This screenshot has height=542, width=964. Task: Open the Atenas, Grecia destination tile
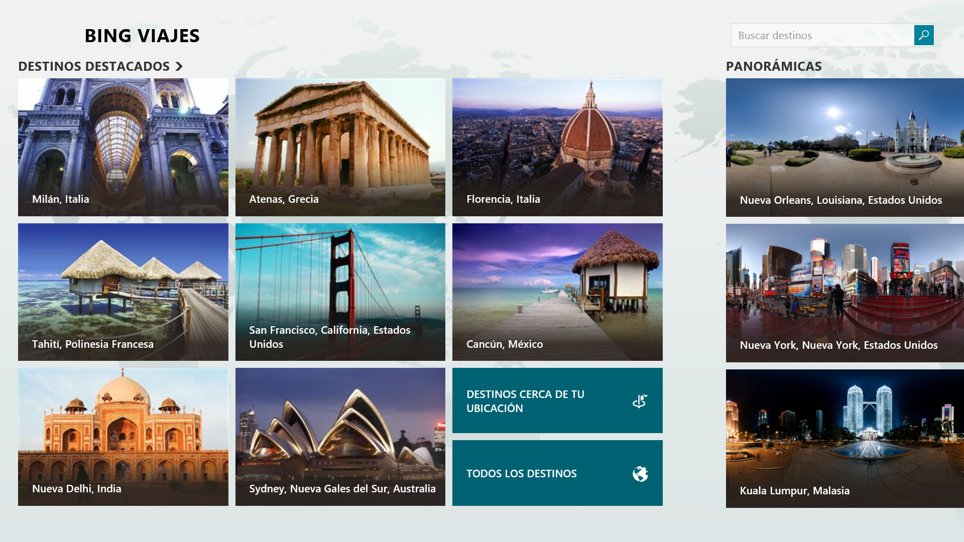pos(340,147)
